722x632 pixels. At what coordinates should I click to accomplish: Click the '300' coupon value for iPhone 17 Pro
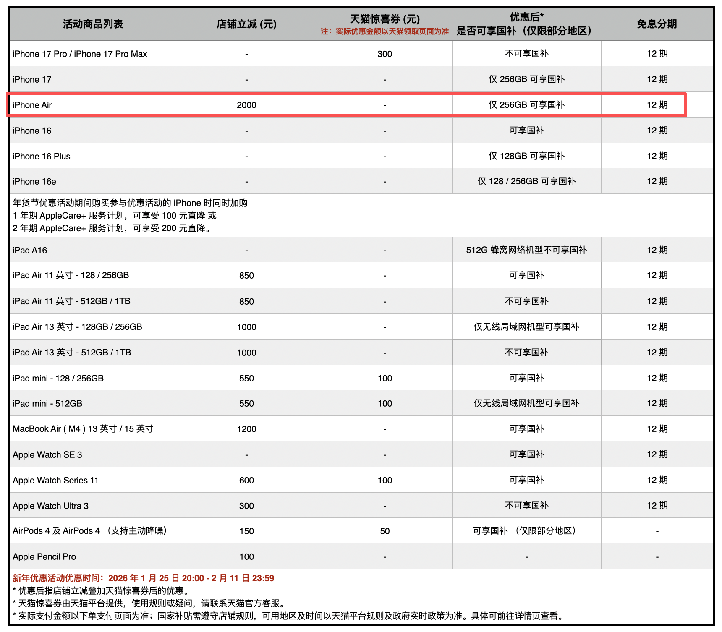point(385,54)
